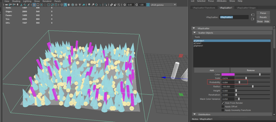The height and width of the screenshot is (122, 276).
Task: Click the input connection arrow icon
Action: tap(253, 14)
